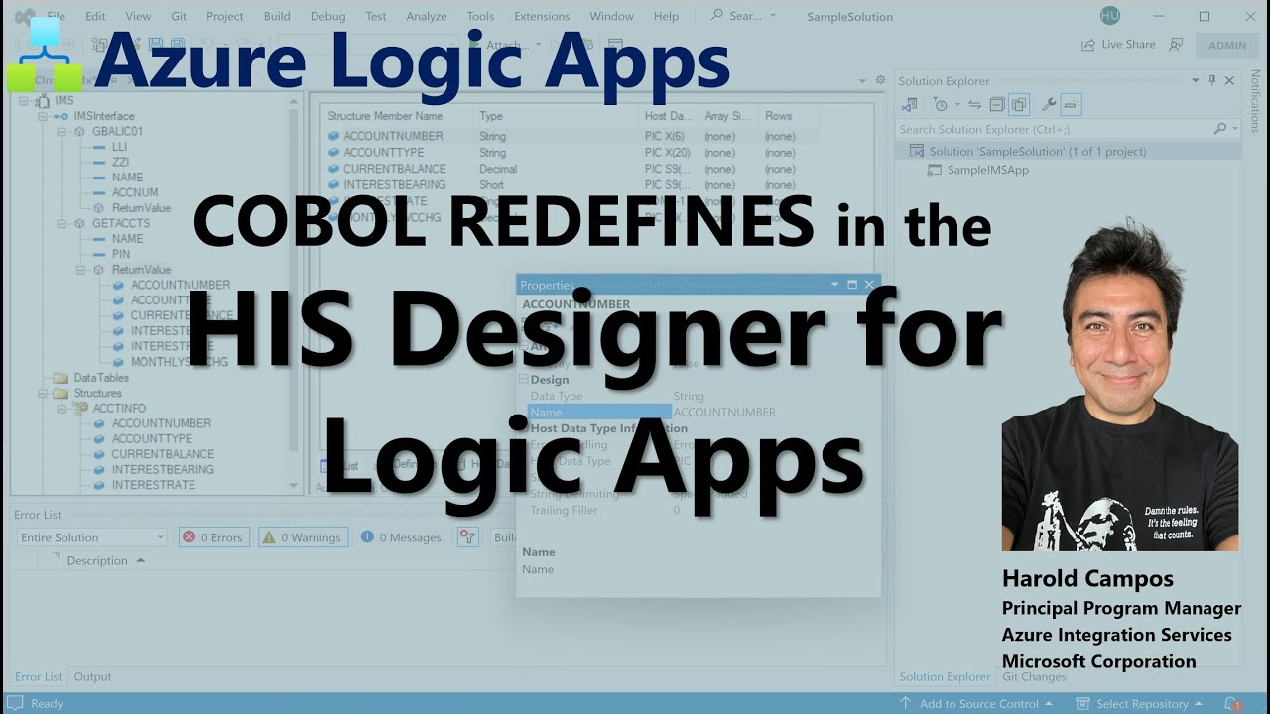Toggle Preview Selected Items icon
1270x714 pixels.
coord(1071,104)
